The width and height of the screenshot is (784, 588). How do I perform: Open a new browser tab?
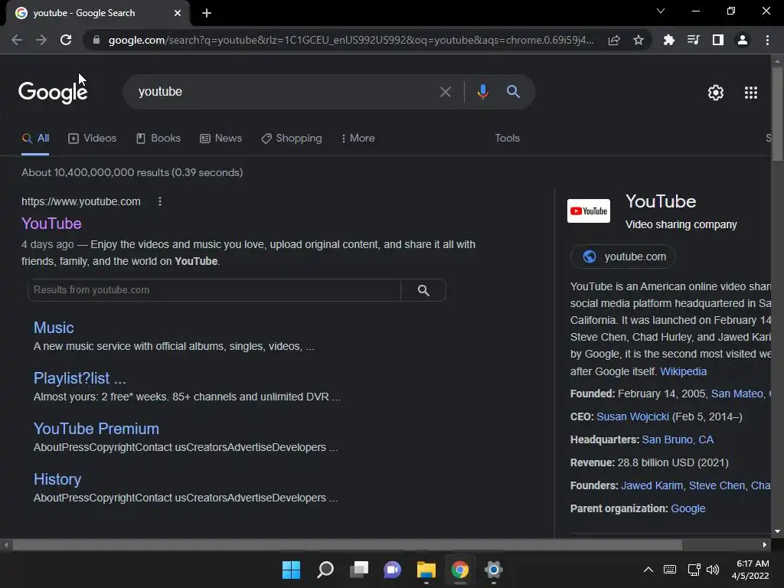(207, 13)
